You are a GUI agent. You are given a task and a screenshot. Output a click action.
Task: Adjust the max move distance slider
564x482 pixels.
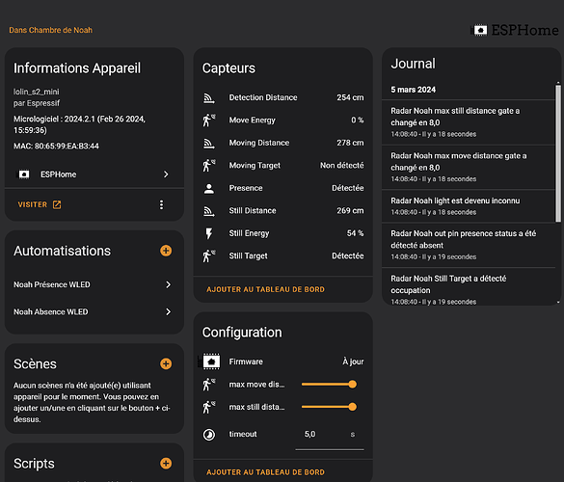[329, 385]
